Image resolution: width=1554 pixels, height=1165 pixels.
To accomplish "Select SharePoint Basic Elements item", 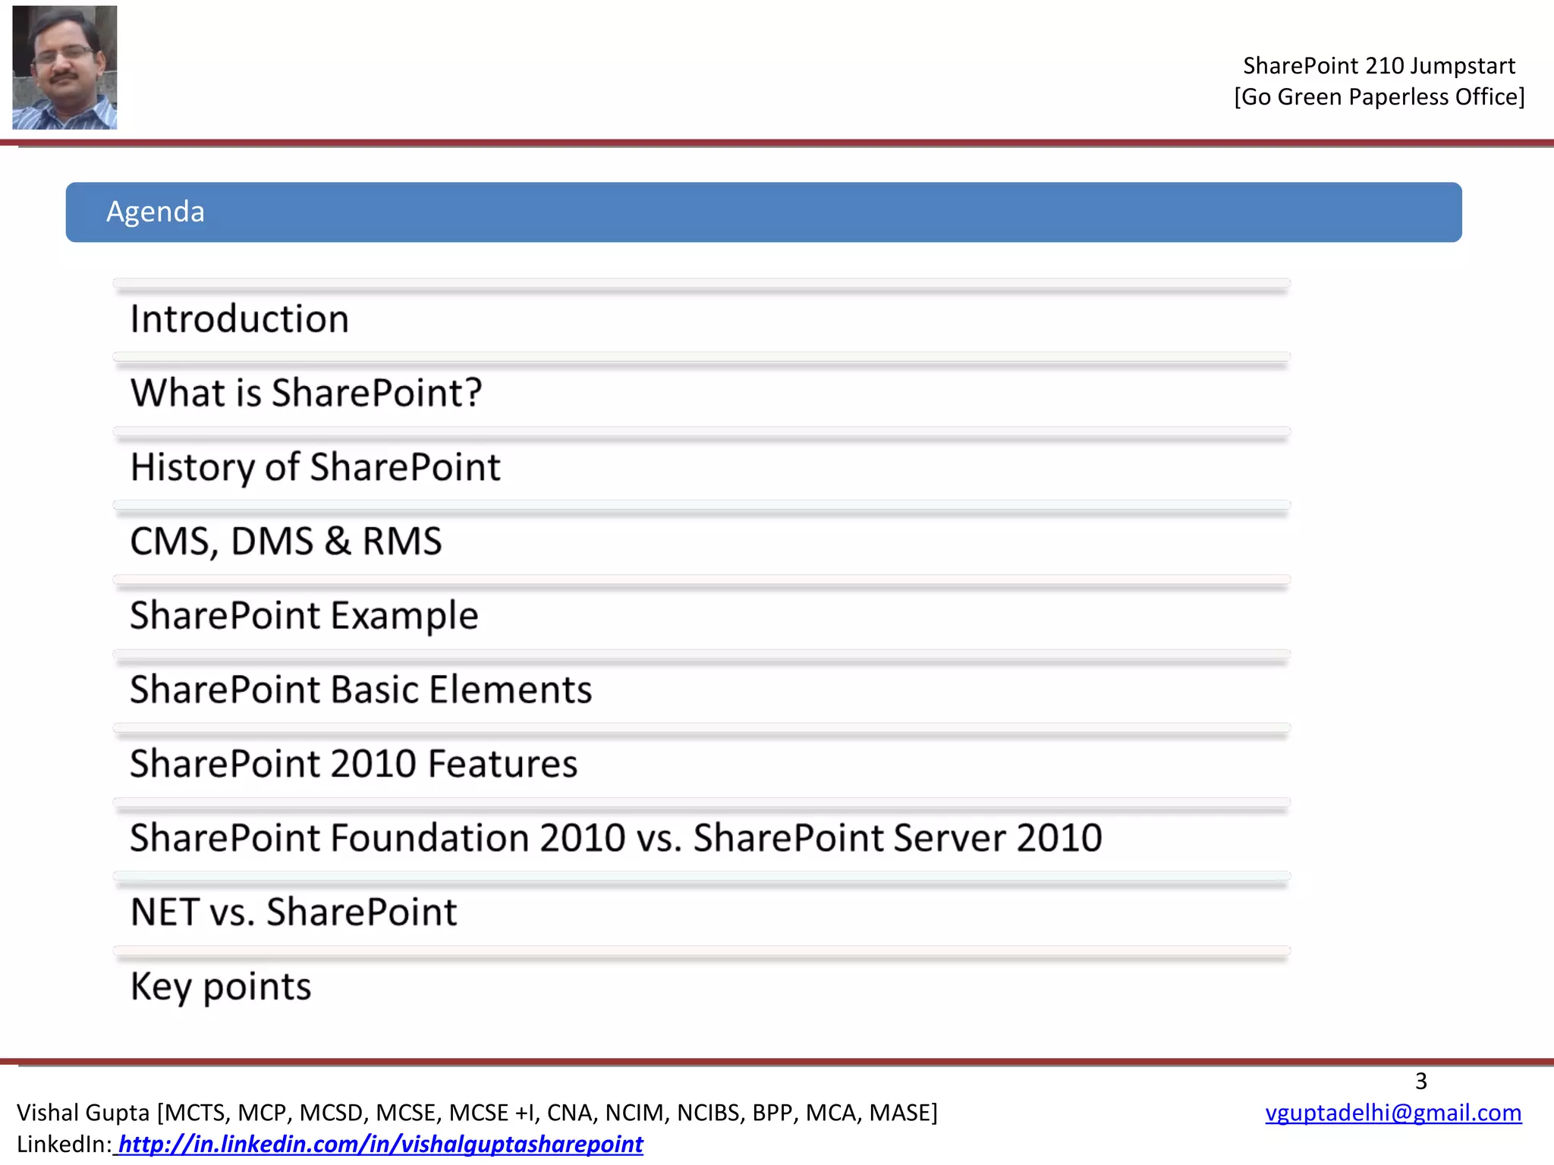I will 360,689.
